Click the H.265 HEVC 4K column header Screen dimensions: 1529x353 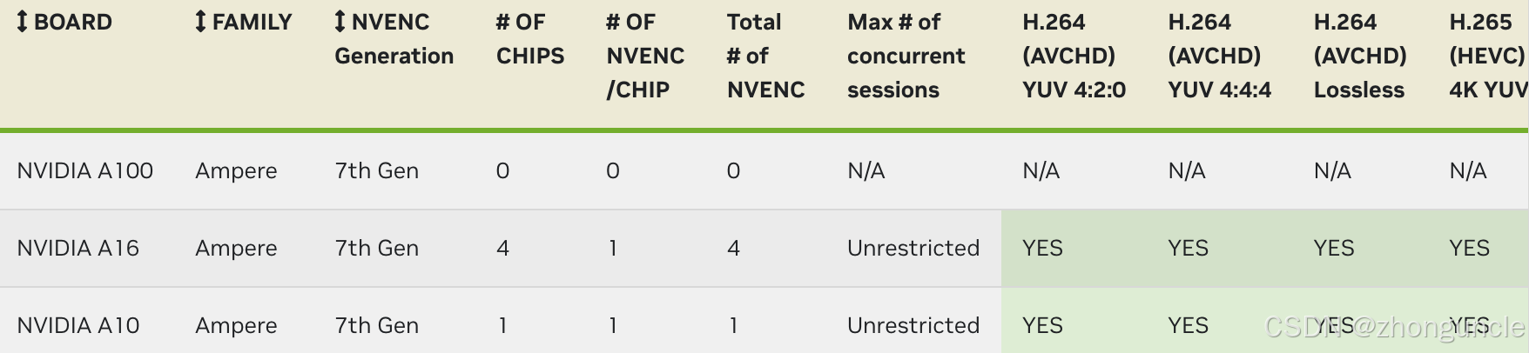[1486, 56]
